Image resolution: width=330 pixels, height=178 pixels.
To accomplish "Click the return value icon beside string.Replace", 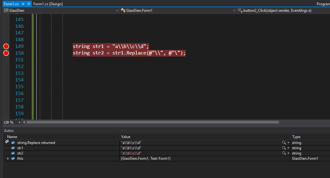I will click(7, 142).
